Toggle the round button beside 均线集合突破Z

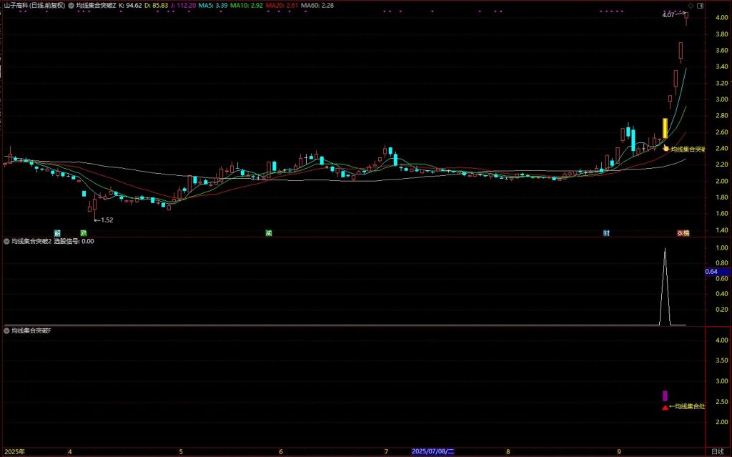click(71, 5)
